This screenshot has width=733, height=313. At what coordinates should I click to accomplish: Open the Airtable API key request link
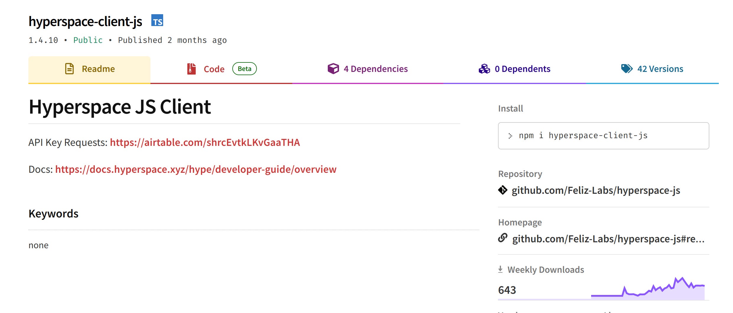pos(205,143)
